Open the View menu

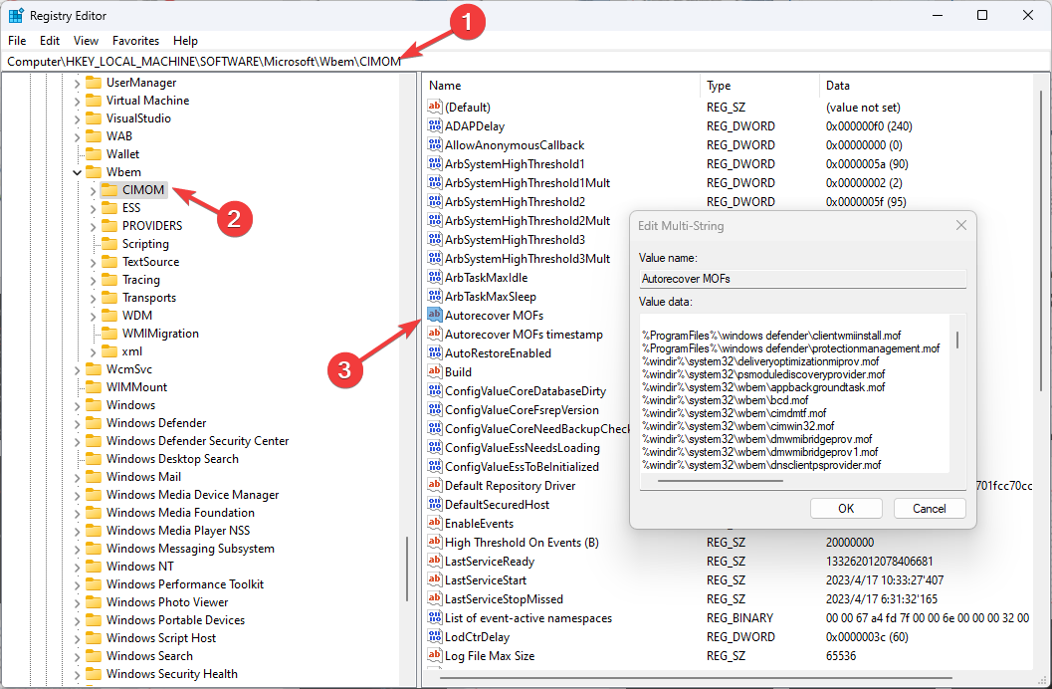coord(86,41)
